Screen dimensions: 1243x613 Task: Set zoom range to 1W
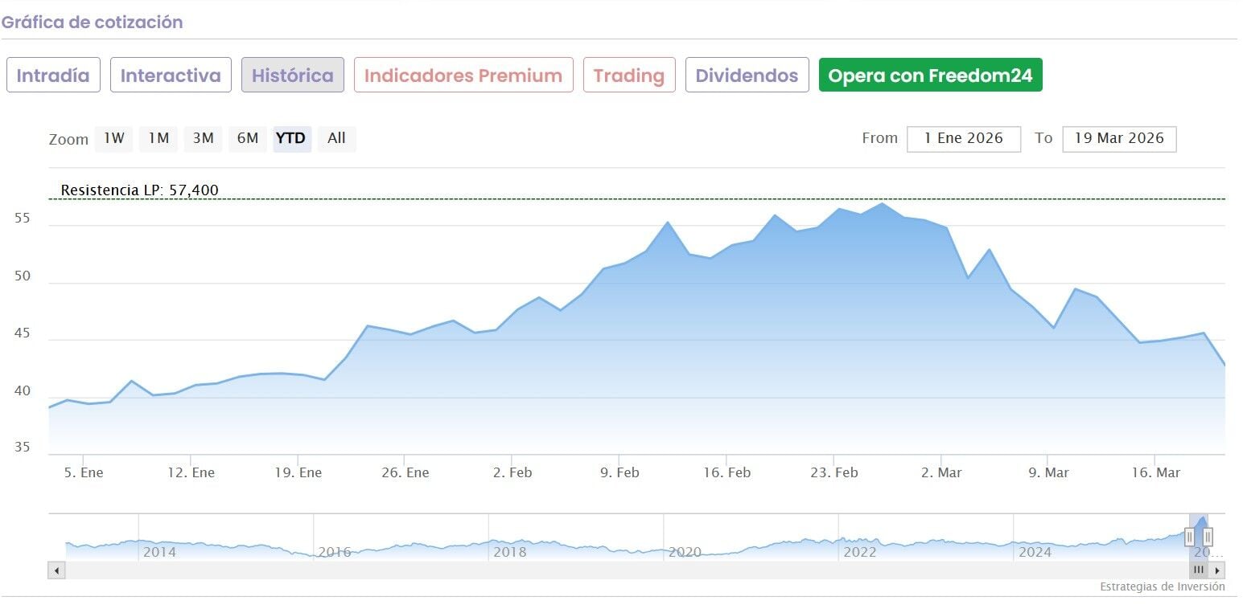point(114,138)
